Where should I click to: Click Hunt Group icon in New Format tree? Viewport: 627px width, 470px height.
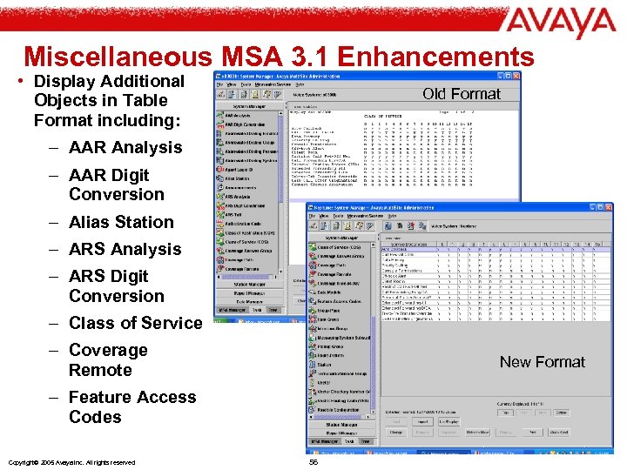click(313, 319)
